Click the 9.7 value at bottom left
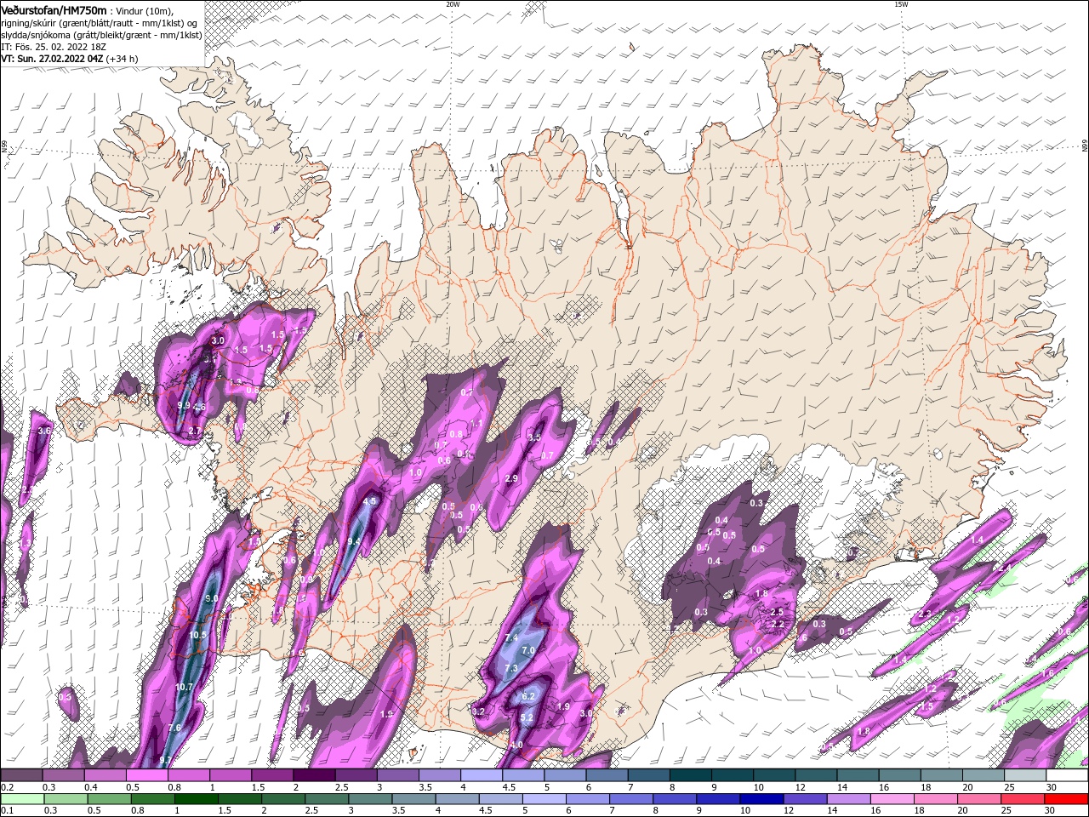The image size is (1089, 817). [x=166, y=760]
